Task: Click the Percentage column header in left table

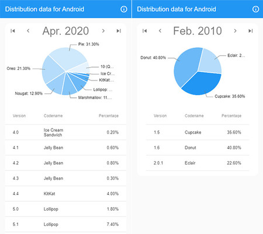Action: pyautogui.click(x=109, y=116)
